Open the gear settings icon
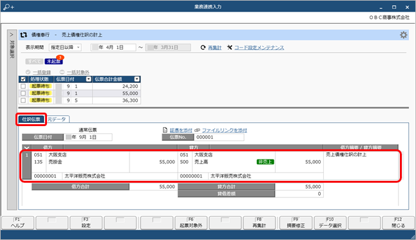Screen dimensions: 416x240 (x=403, y=35)
